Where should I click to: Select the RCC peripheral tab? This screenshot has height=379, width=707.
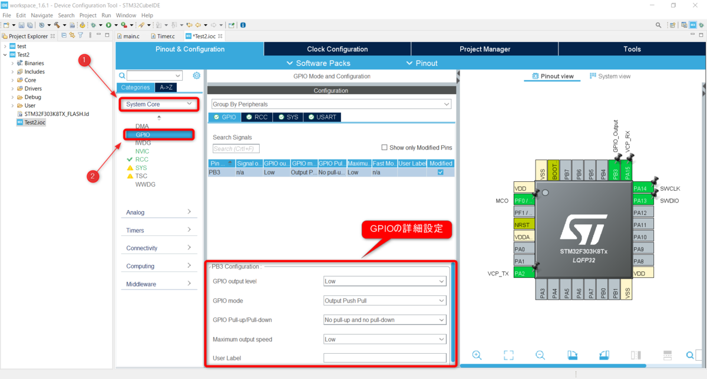tap(256, 117)
